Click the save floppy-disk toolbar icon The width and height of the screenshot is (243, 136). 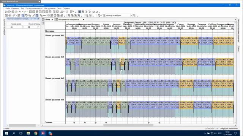(x=13, y=12)
